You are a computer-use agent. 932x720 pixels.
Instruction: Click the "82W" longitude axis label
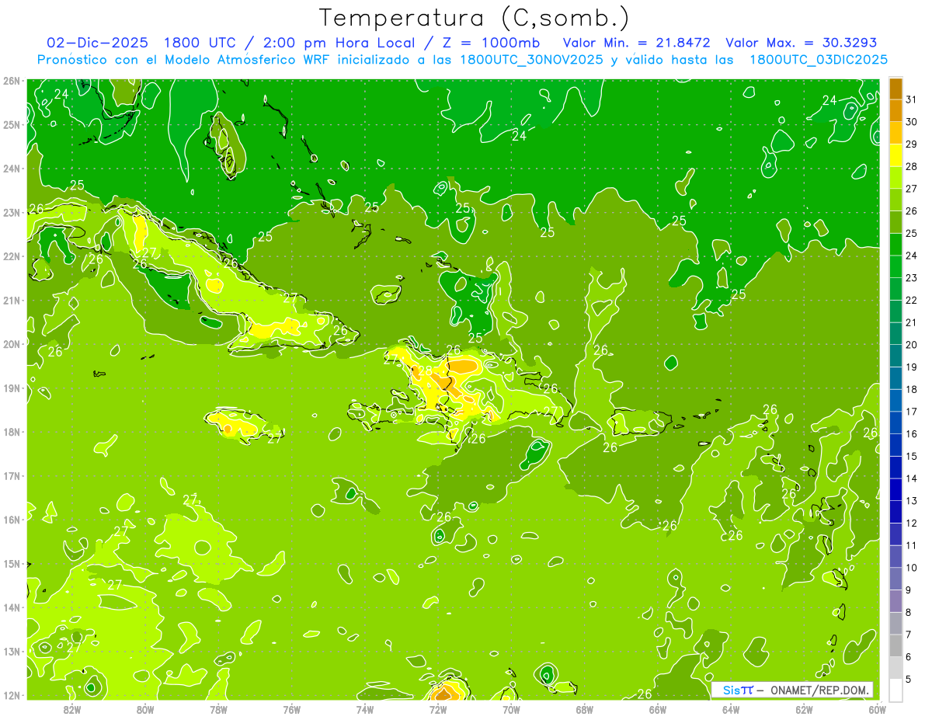[72, 709]
